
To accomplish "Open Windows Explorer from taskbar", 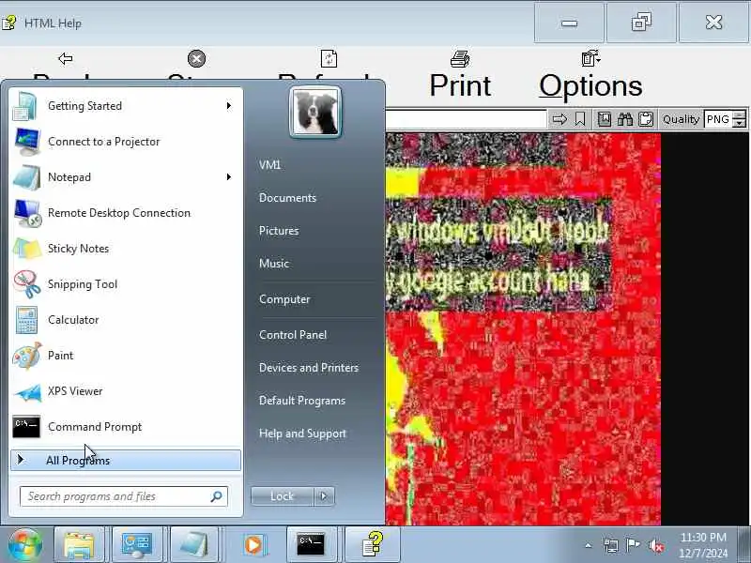I will point(79,545).
